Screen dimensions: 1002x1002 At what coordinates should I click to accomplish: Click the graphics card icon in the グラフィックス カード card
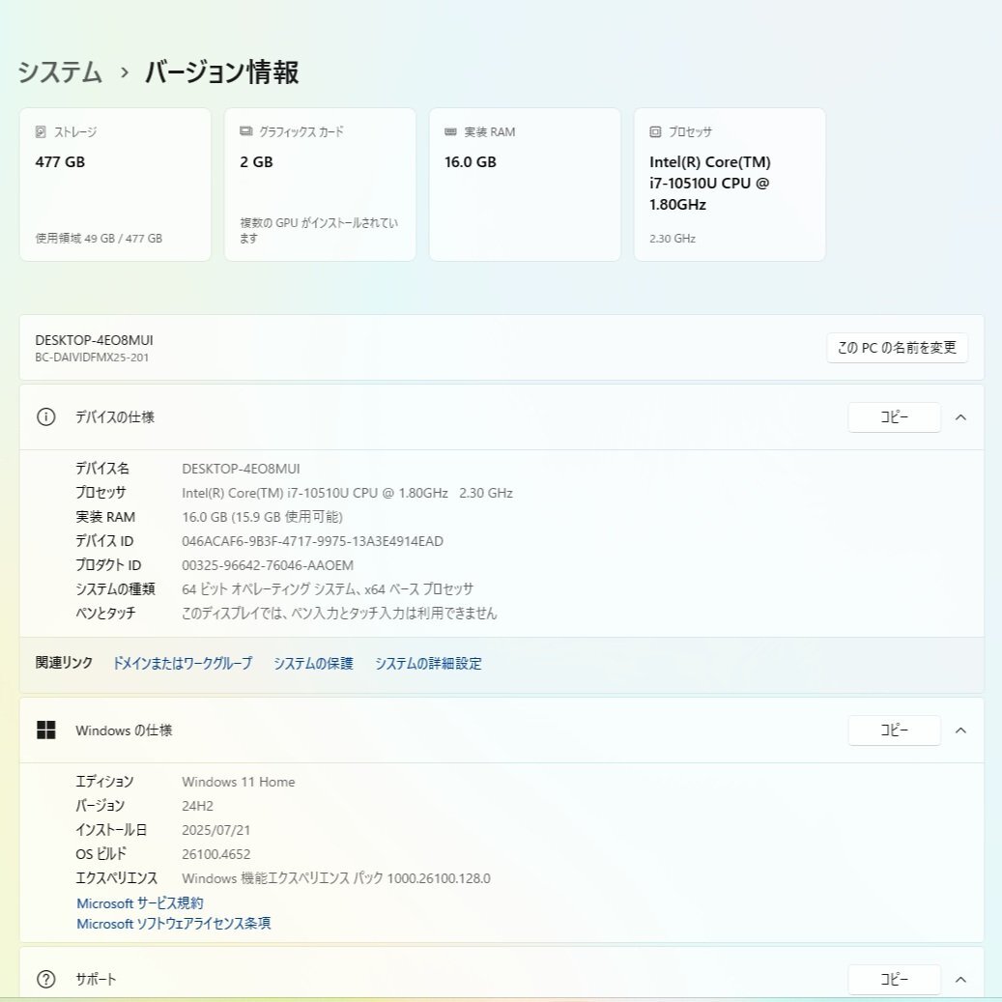point(246,131)
